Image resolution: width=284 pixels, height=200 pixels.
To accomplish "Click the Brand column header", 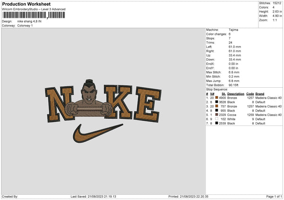I will tap(260, 94).
